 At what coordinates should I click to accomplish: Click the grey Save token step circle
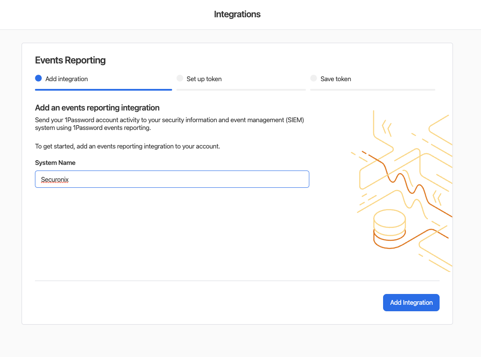tap(314, 79)
